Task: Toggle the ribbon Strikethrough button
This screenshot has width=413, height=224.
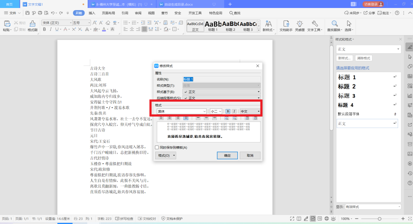Action: click(x=65, y=29)
